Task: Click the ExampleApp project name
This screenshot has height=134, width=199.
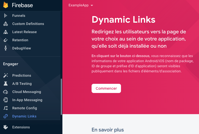Action: pyautogui.click(x=79, y=5)
